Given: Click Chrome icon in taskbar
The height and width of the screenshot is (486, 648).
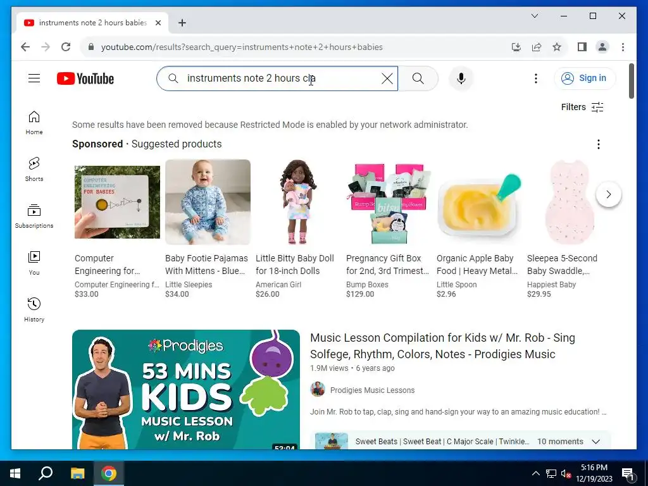Looking at the screenshot, I should click(x=109, y=473).
